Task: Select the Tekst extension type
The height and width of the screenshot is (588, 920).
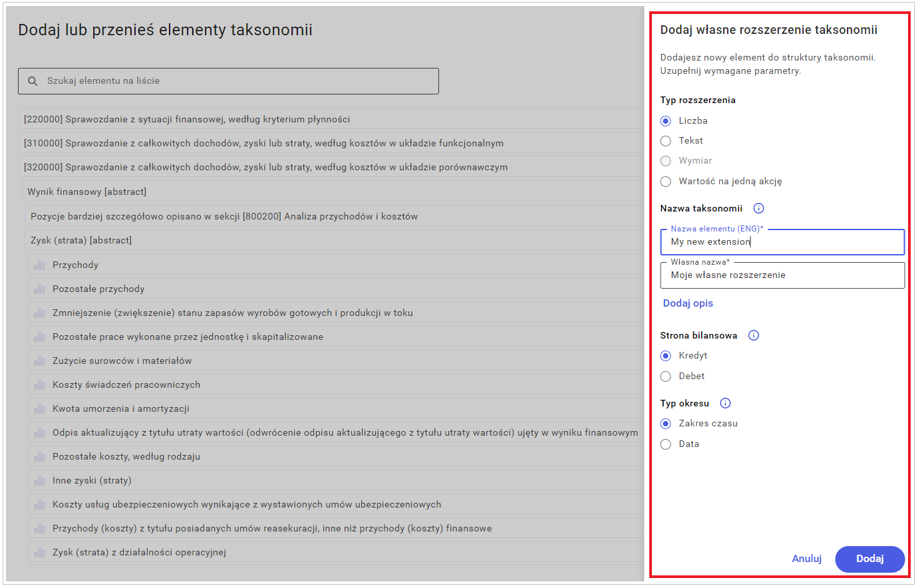Action: (665, 141)
